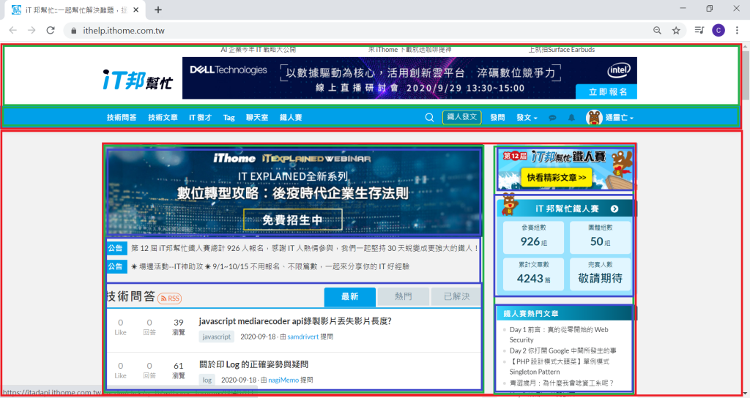750x398 pixels.
Task: Select the 熱門 tab
Action: (x=404, y=297)
